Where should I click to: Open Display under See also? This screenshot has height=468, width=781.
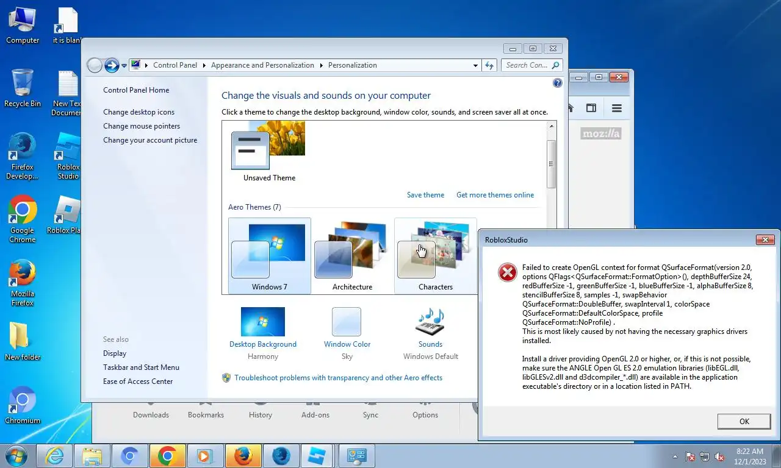coord(115,353)
